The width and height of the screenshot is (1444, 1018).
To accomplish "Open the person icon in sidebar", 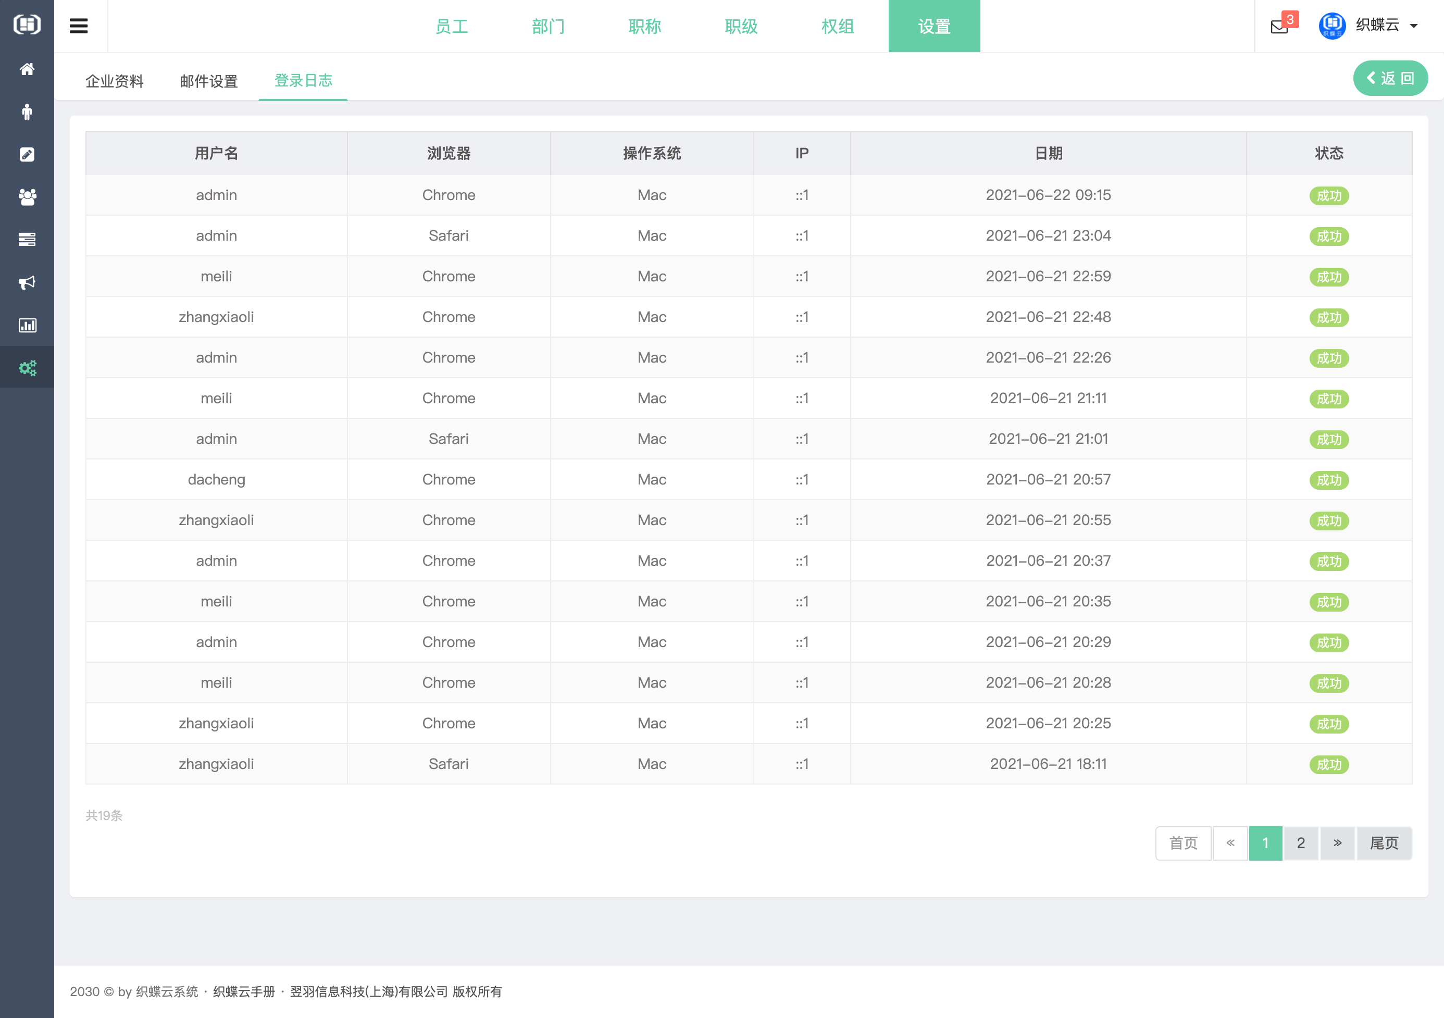I will 27,112.
